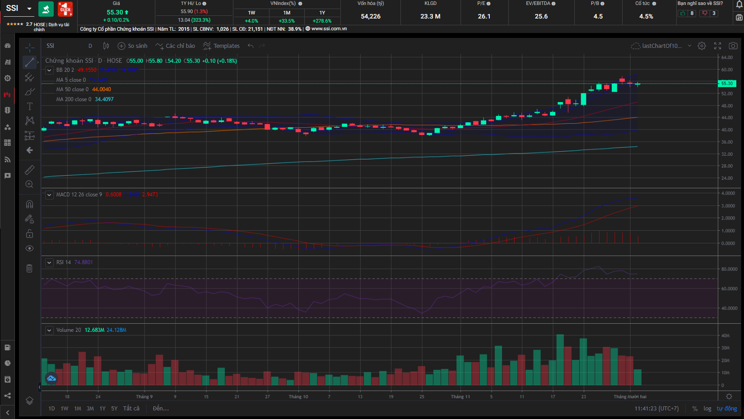Image resolution: width=744 pixels, height=419 pixels.
Task: Toggle the hide all drawings eye icon
Action: point(29,248)
